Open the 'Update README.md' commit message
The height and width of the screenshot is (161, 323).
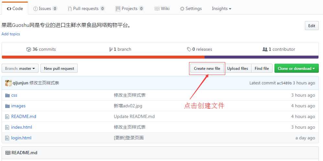(134, 116)
